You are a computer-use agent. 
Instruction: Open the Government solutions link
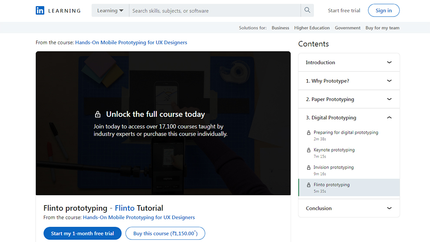(x=347, y=28)
